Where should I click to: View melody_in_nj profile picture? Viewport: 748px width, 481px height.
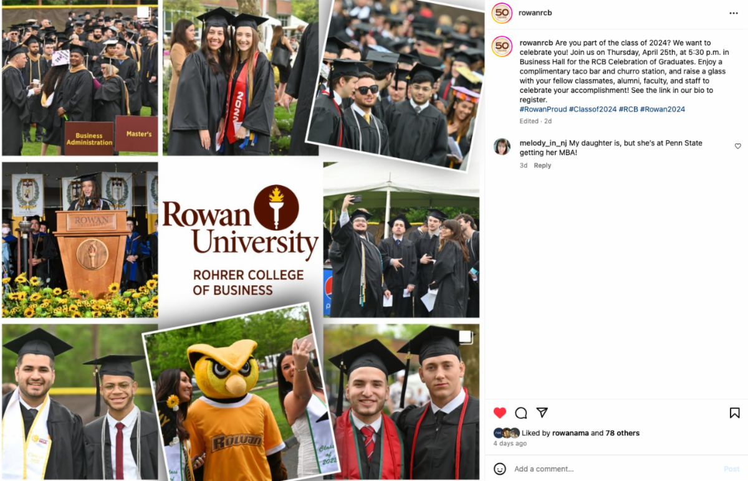coord(502,146)
